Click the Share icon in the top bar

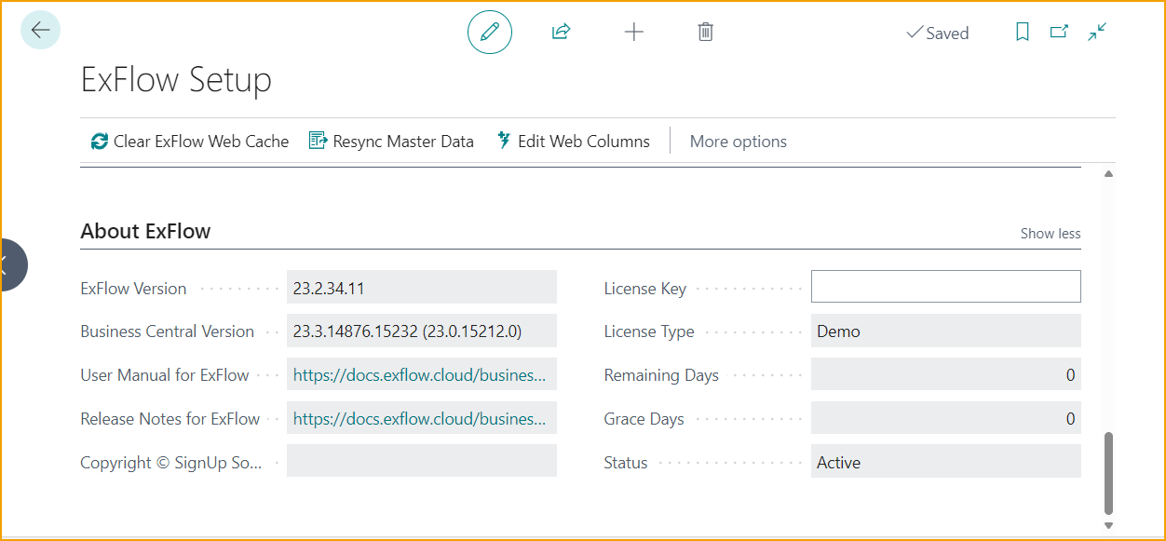[561, 31]
